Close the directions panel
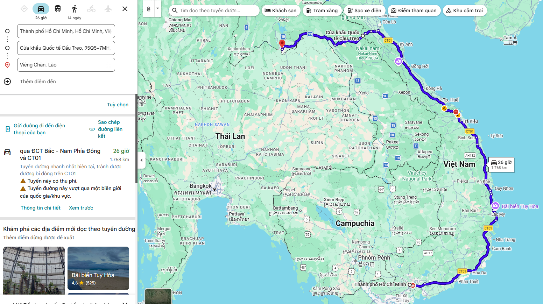 coord(125,9)
